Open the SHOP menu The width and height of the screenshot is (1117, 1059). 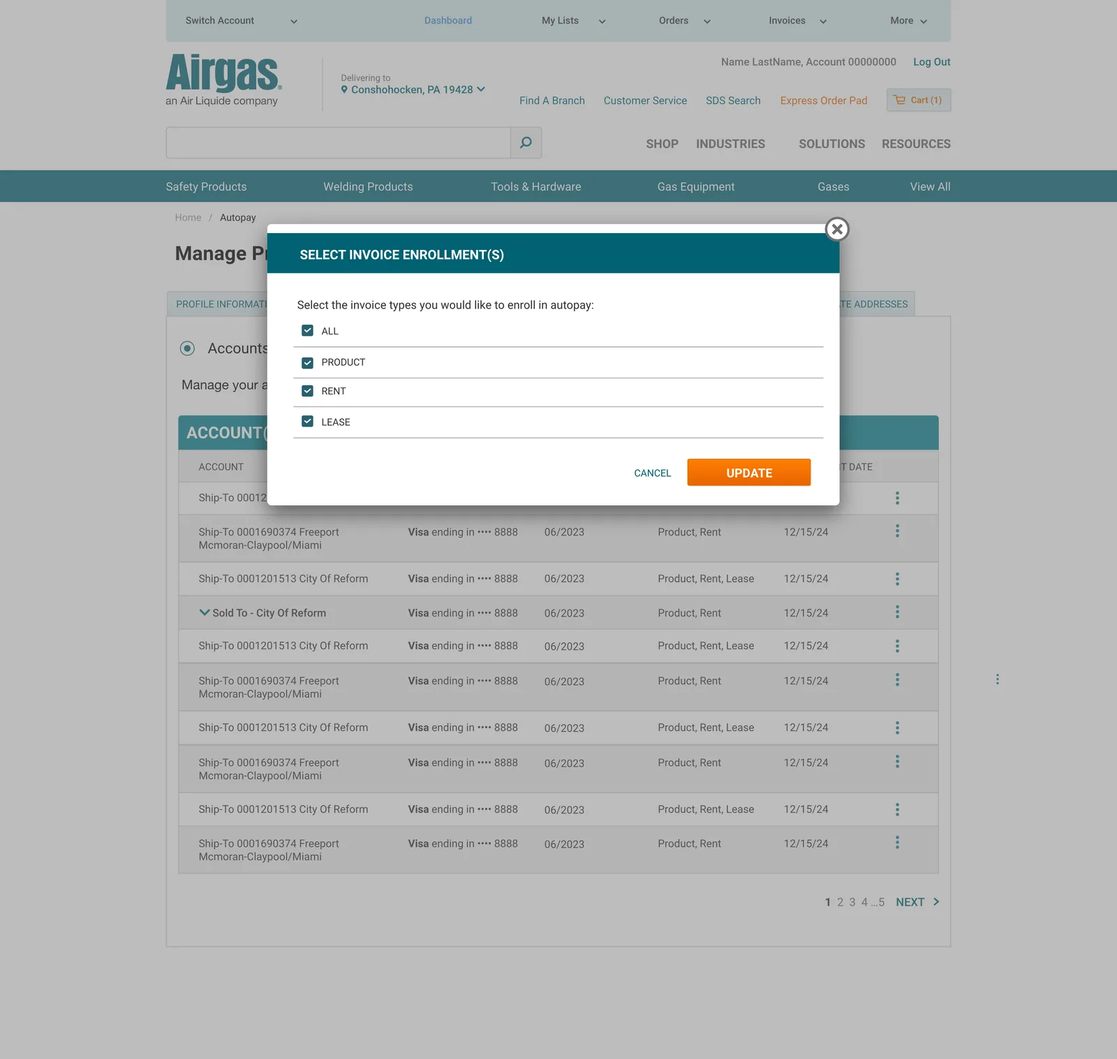[x=662, y=144]
